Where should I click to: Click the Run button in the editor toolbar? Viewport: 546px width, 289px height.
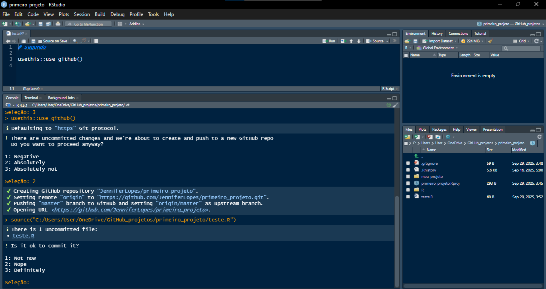329,41
